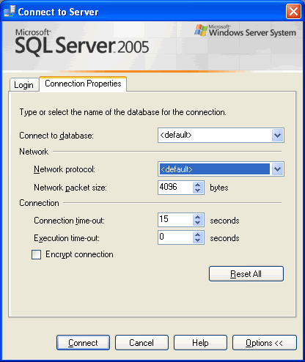This screenshot has width=305, height=362.
Task: Click the Network packet size label
Action: (70, 188)
